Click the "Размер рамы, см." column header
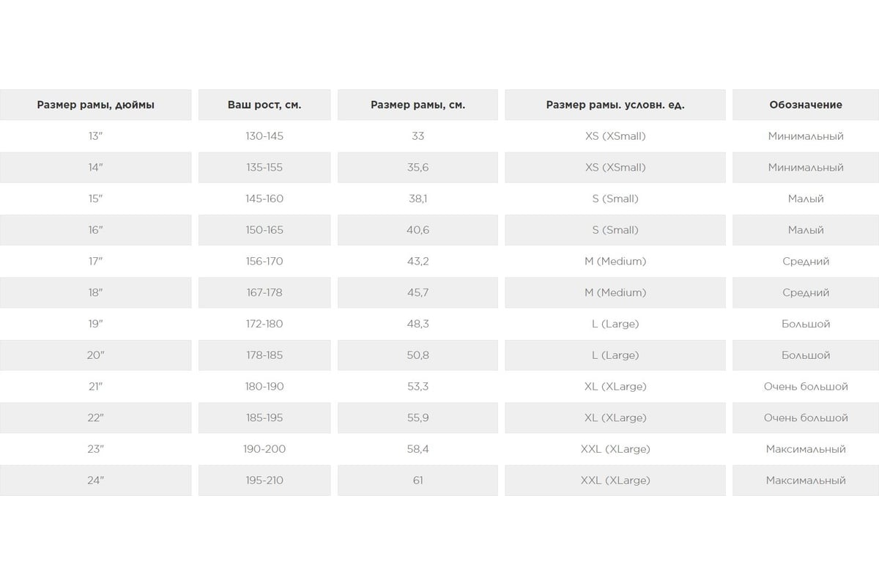 pyautogui.click(x=418, y=105)
